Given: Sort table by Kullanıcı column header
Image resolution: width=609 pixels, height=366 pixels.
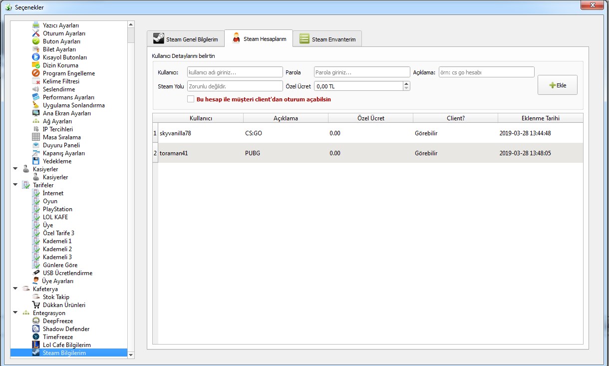Looking at the screenshot, I should click(201, 118).
